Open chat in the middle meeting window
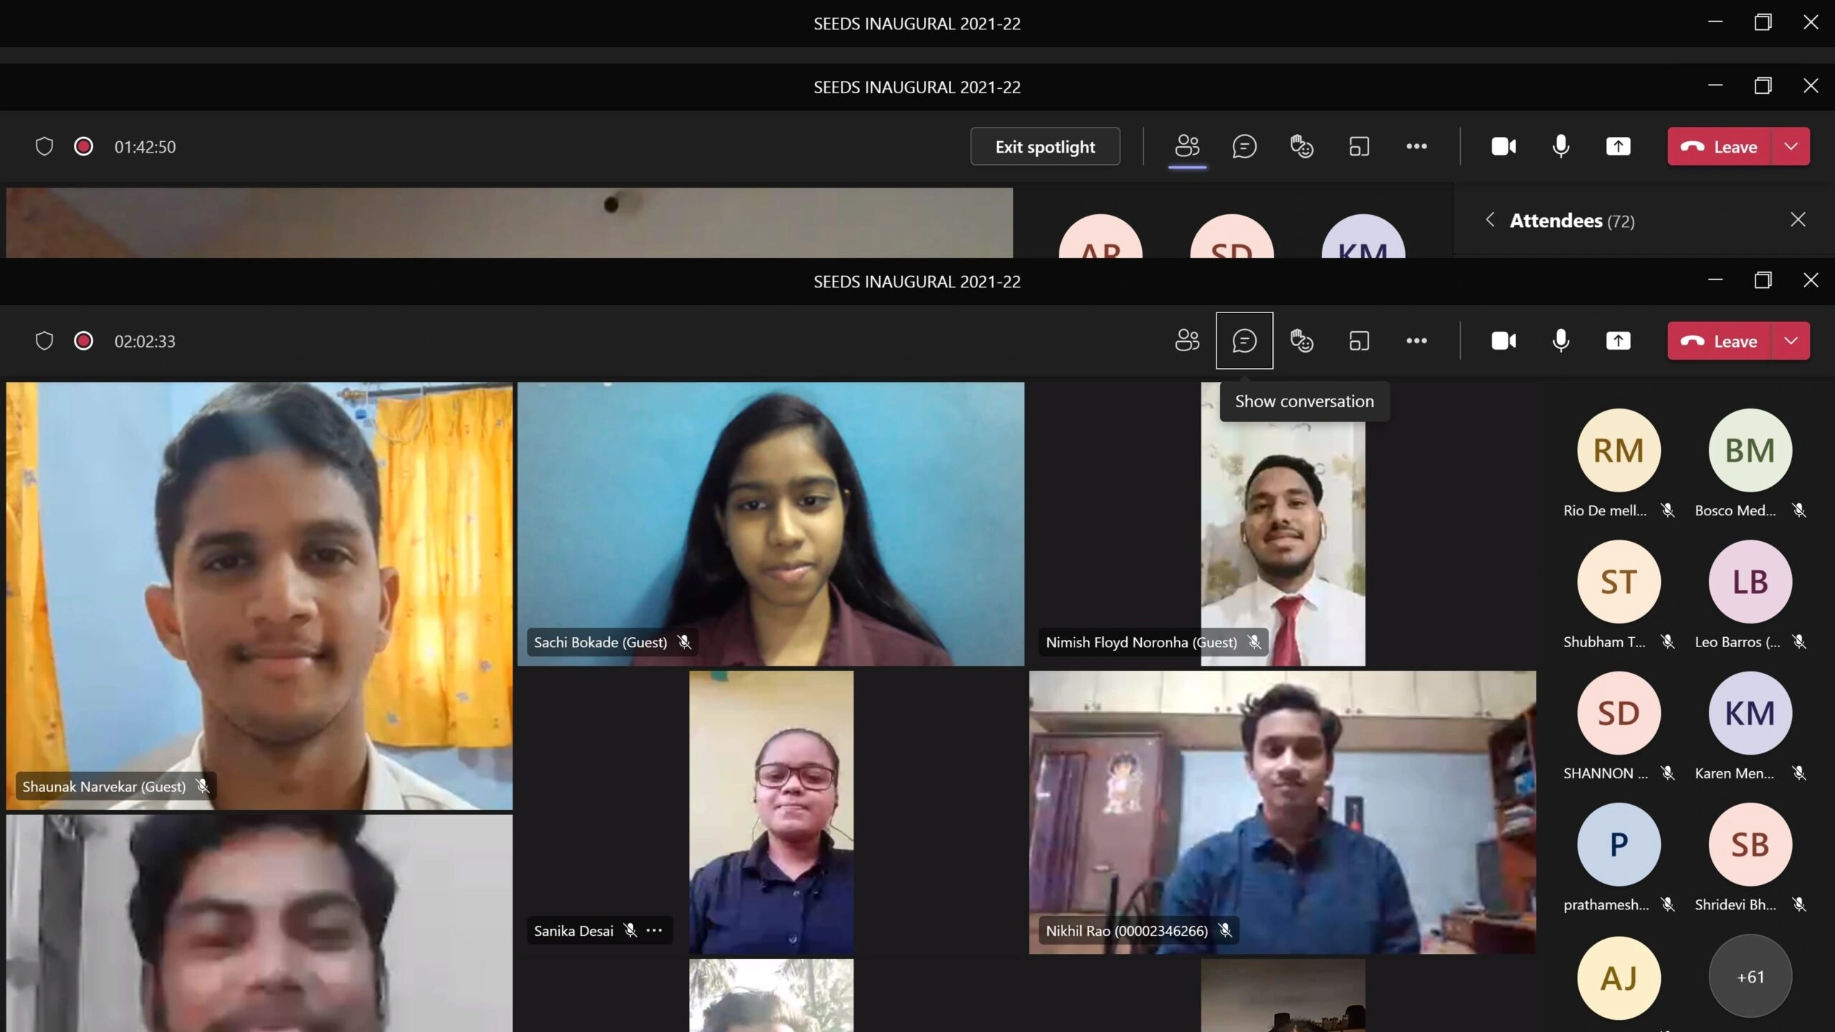1835x1032 pixels. pyautogui.click(x=1244, y=146)
